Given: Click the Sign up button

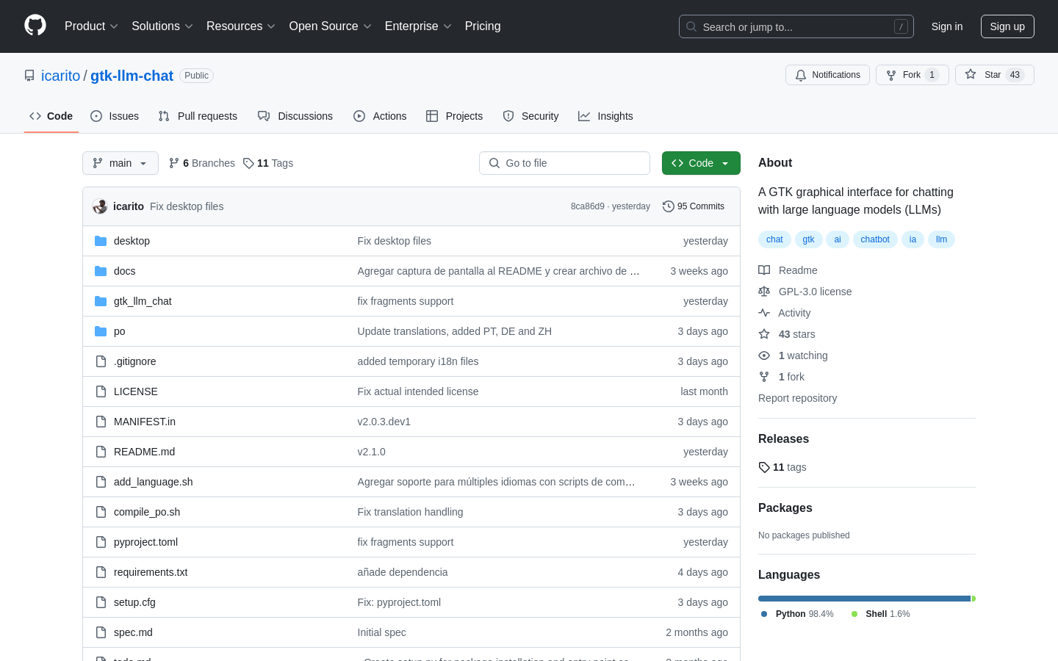Looking at the screenshot, I should 1007,26.
